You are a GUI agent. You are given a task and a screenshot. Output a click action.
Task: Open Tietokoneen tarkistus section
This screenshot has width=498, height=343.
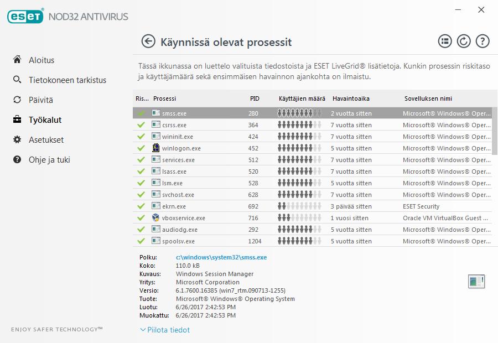[x=68, y=80]
